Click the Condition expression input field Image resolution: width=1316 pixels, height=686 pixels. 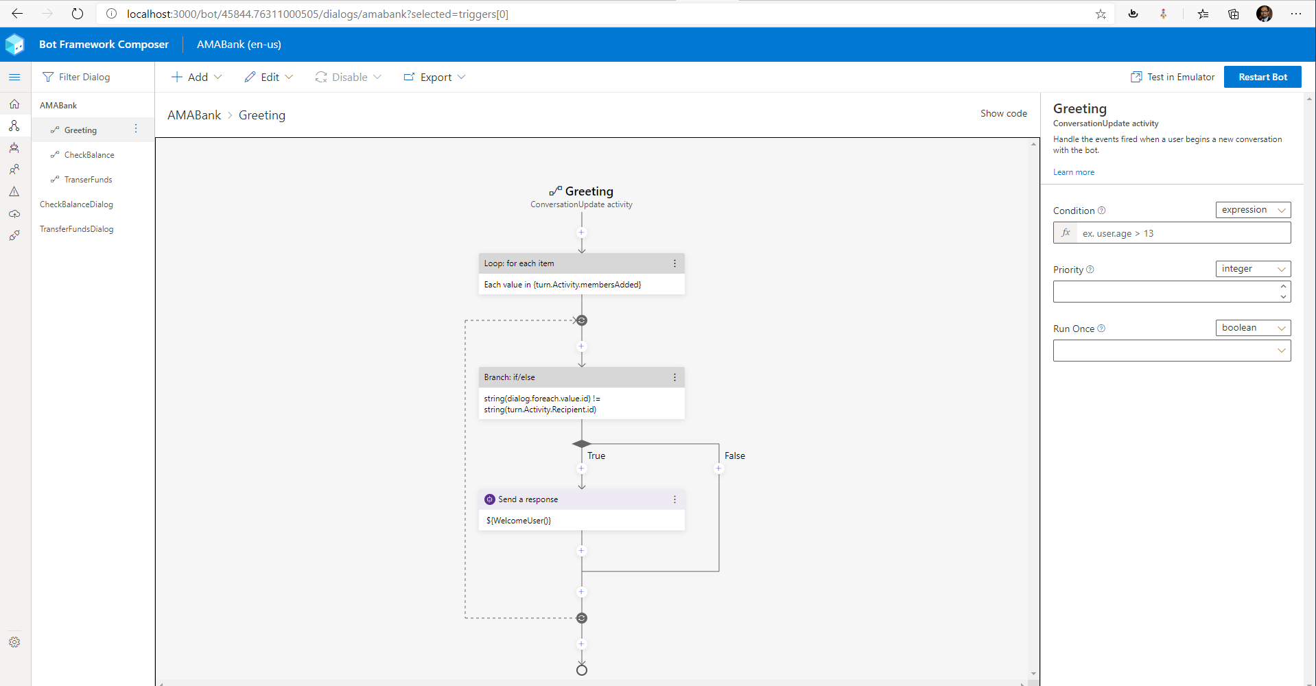tap(1184, 233)
